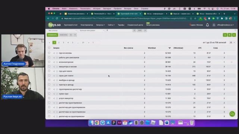This screenshot has height=134, width=239.
Task: Click copy icon in row 'эвакуаторы в москве'
Action: click(x=57, y=67)
